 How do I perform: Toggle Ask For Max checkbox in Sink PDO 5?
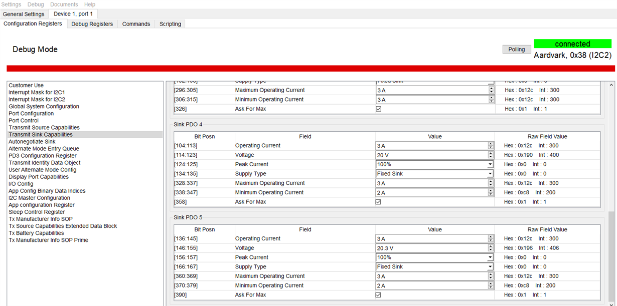(378, 295)
